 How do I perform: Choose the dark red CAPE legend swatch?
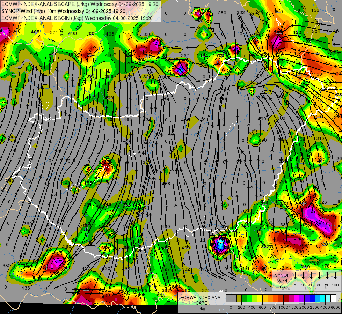[286, 298]
